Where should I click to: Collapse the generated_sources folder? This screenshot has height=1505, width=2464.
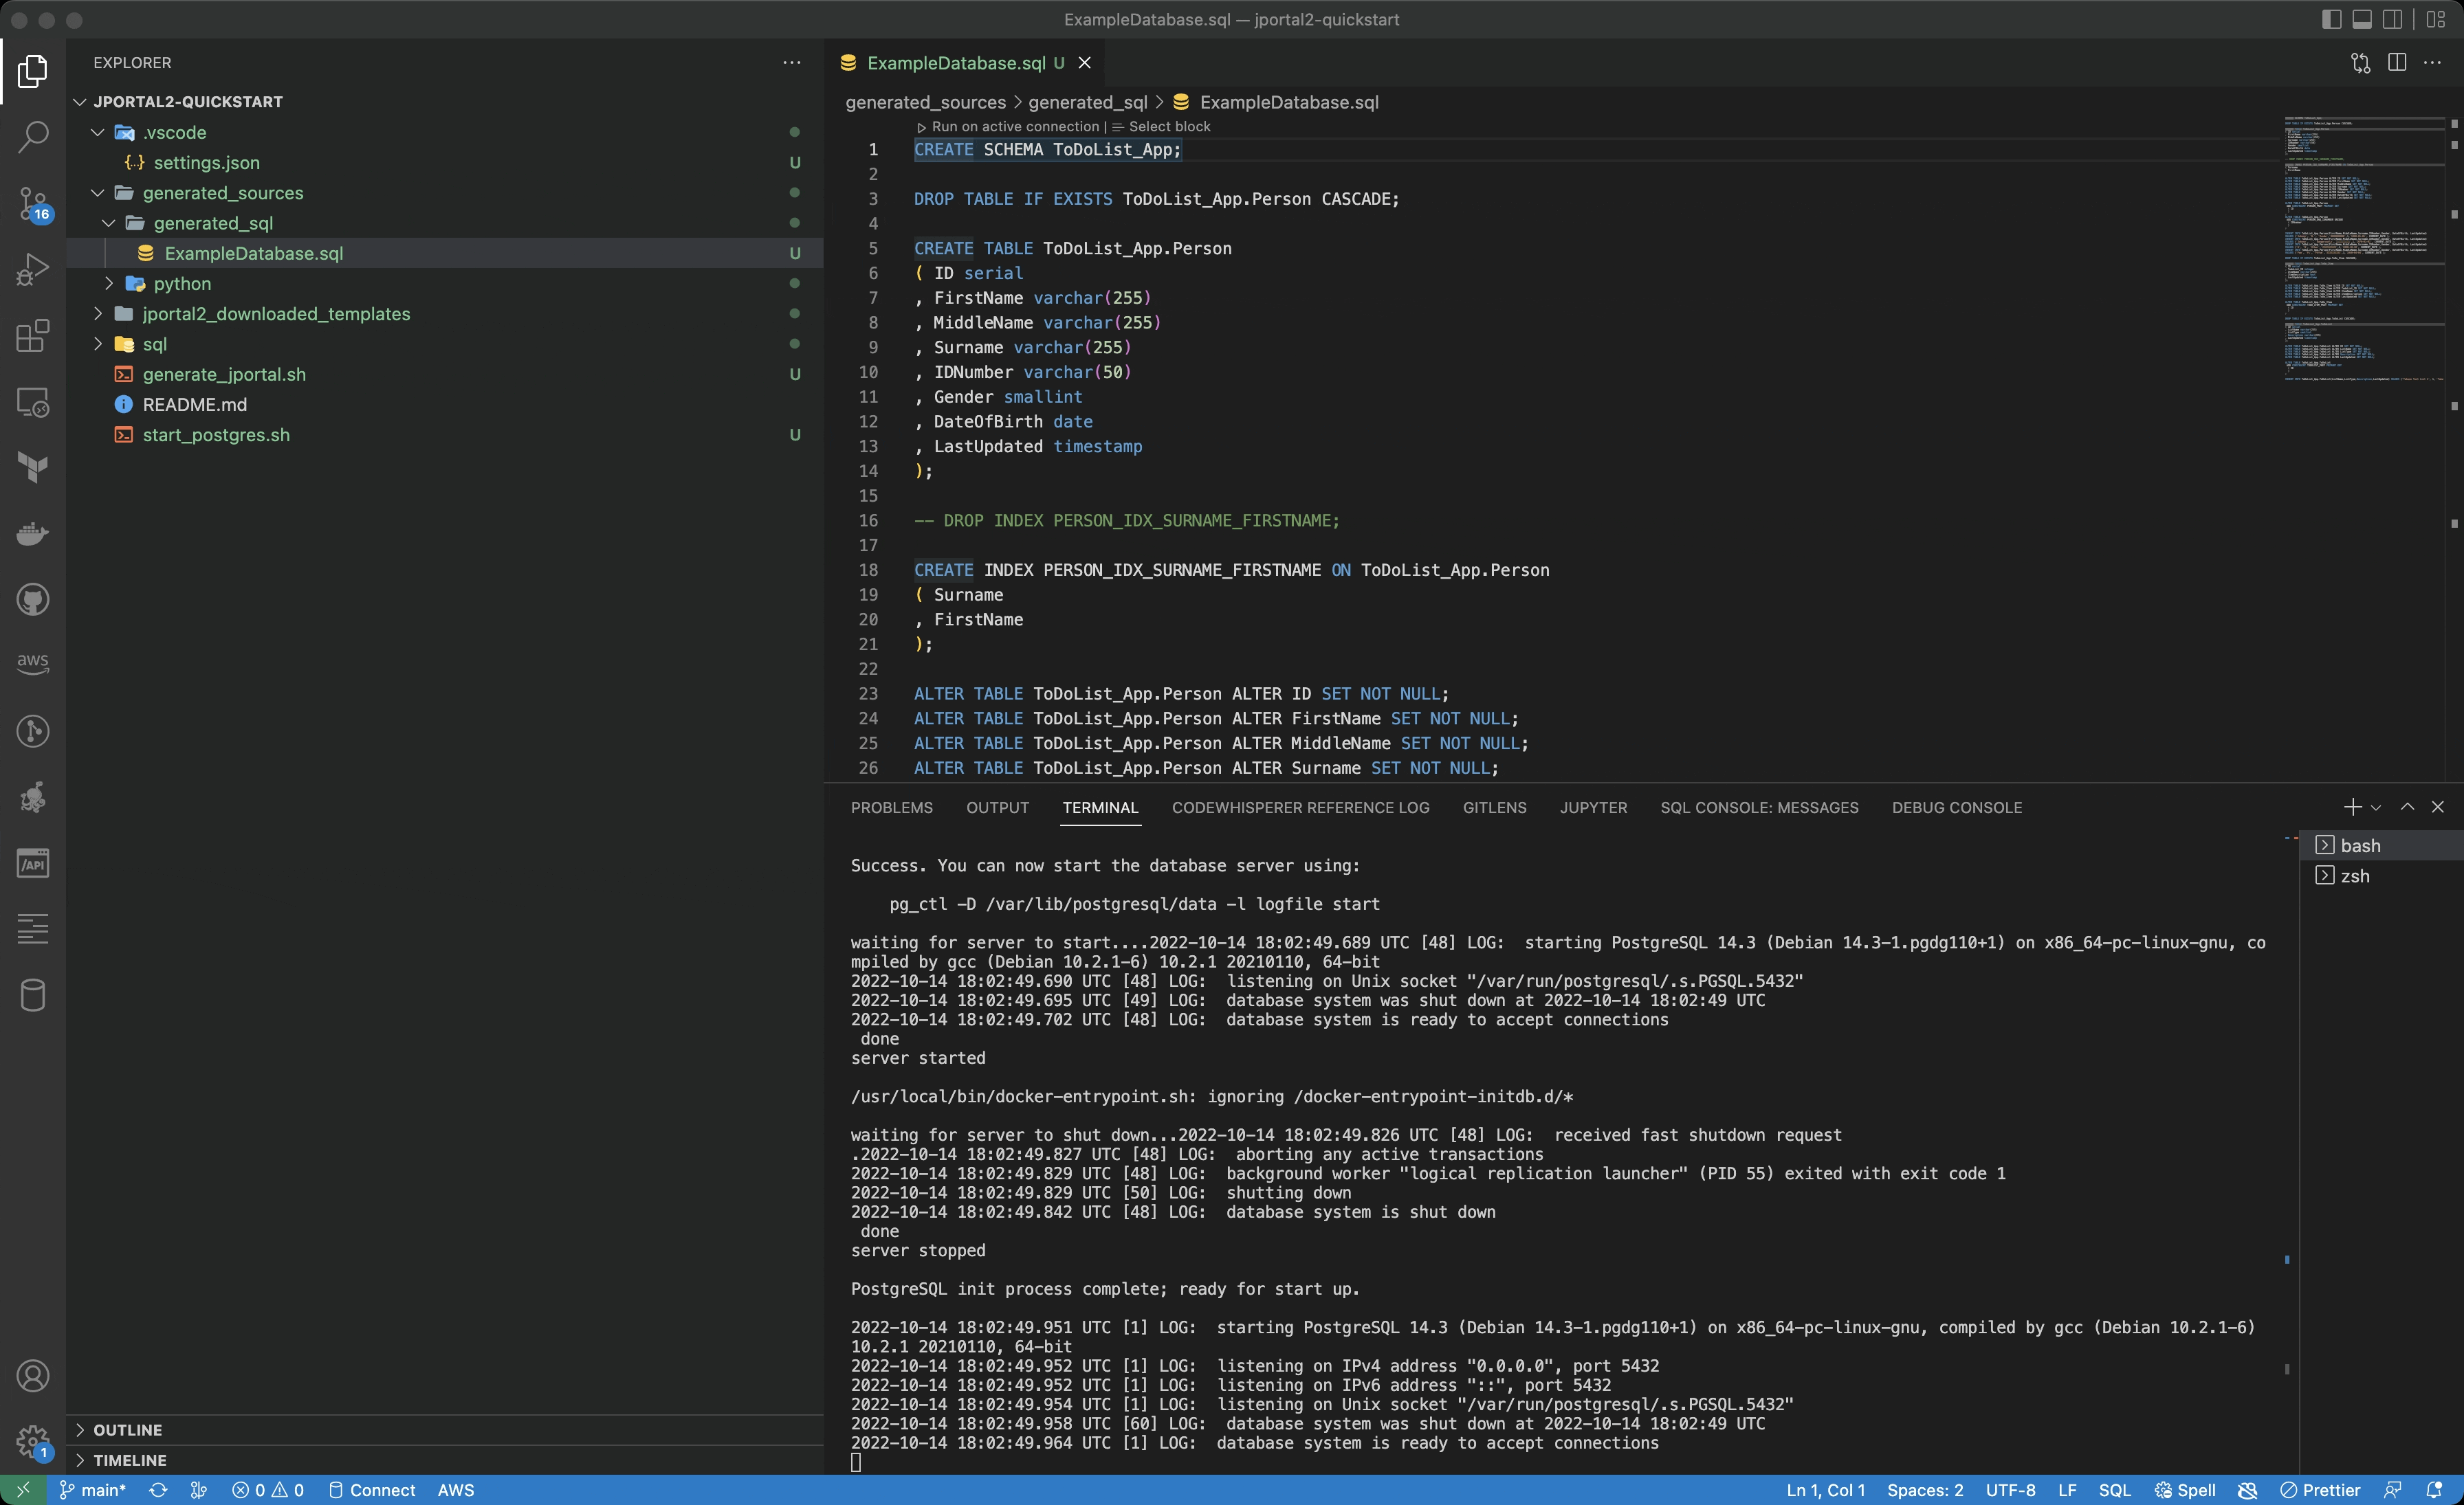click(98, 193)
